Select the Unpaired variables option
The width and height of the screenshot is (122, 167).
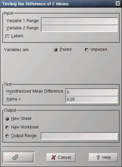(x=87, y=50)
